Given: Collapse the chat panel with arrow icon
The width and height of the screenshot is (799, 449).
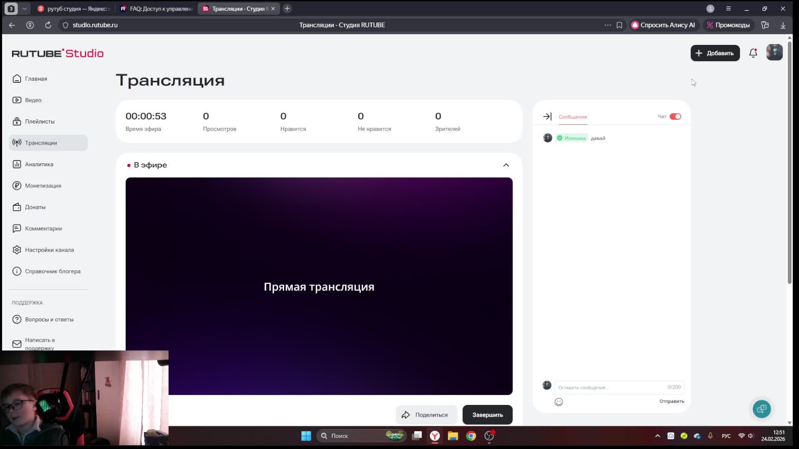Looking at the screenshot, I should pyautogui.click(x=547, y=116).
